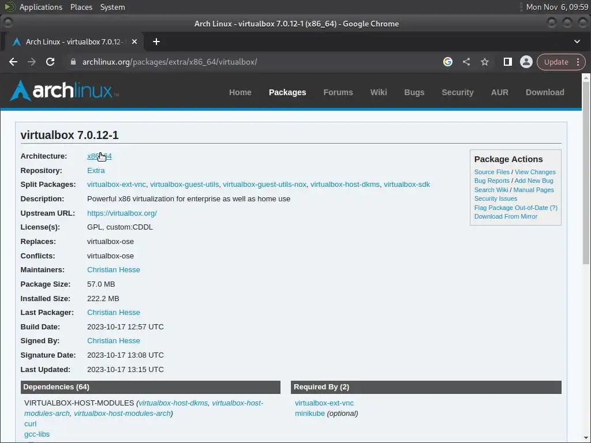Viewport: 591px width, 443px height.
Task: Open the Security Issues link
Action: coord(495,198)
